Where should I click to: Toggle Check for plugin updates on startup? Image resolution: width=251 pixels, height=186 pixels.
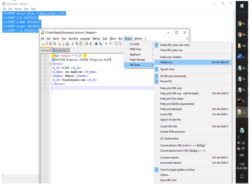(177, 170)
